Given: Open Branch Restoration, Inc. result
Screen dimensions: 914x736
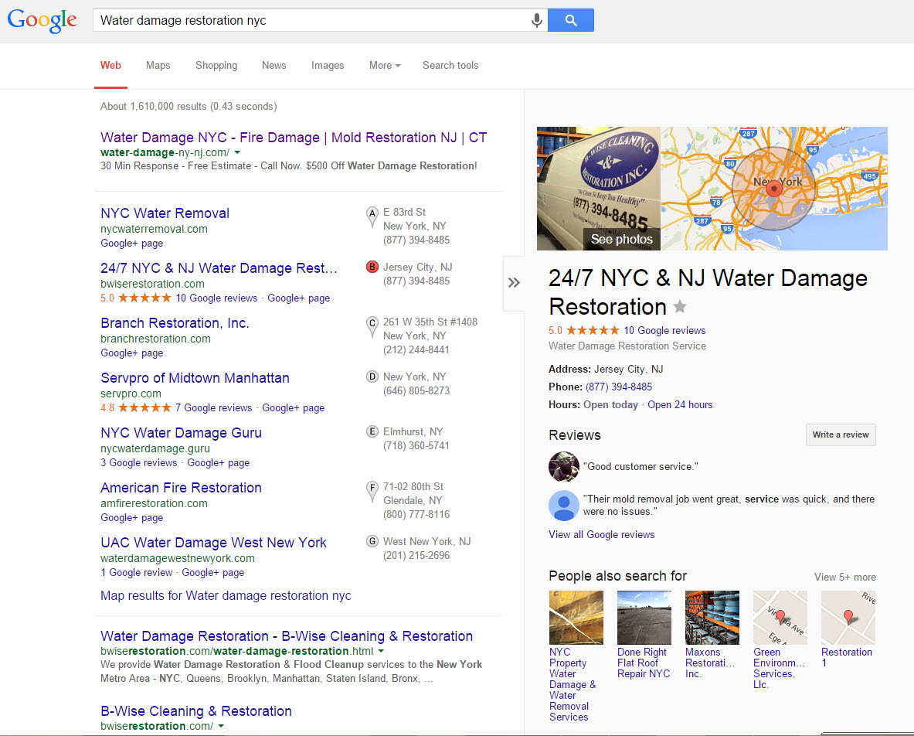Looking at the screenshot, I should tap(175, 323).
